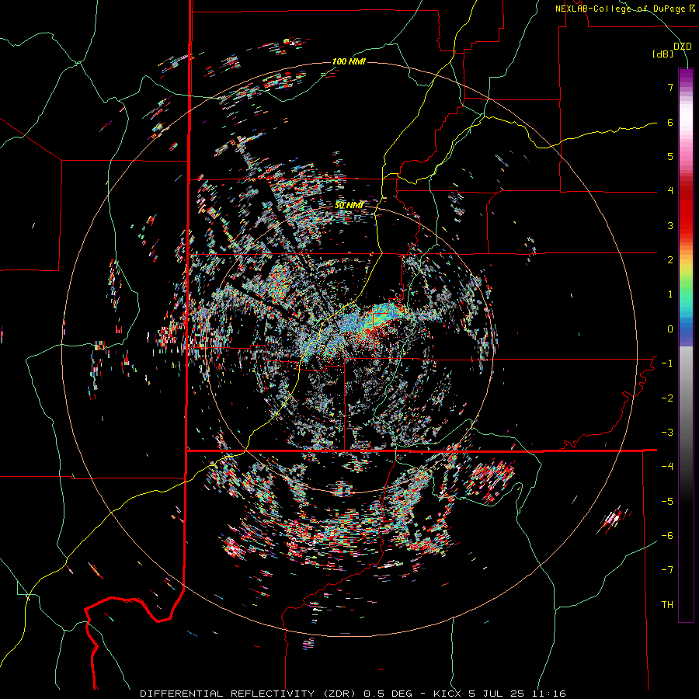The image size is (699, 699).
Task: Click the 6 value on color scale
Action: 670,122
